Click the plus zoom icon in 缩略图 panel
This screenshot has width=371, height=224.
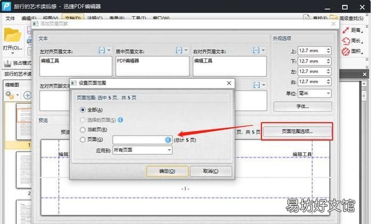click(28, 96)
